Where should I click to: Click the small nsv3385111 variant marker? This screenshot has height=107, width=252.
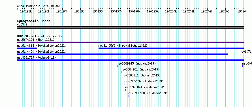coord(122,78)
